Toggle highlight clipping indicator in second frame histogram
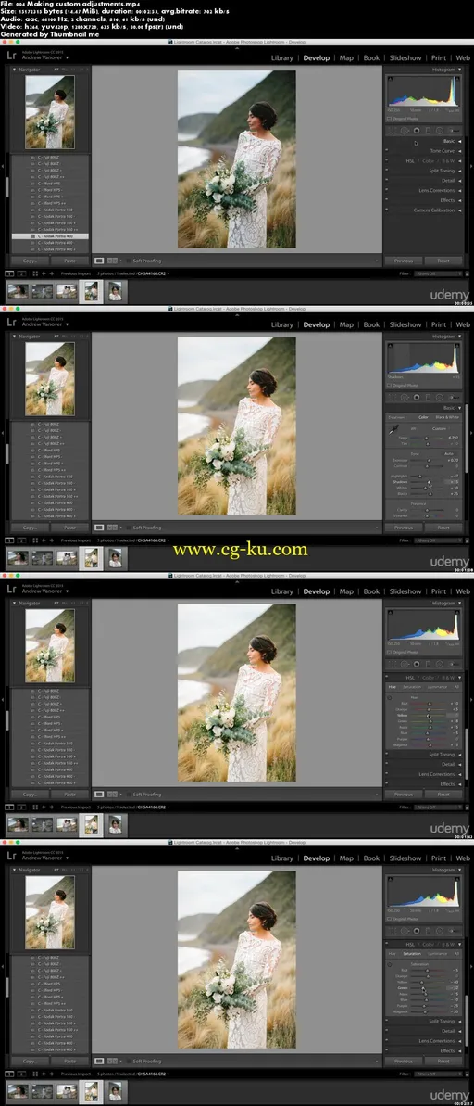 457,346
